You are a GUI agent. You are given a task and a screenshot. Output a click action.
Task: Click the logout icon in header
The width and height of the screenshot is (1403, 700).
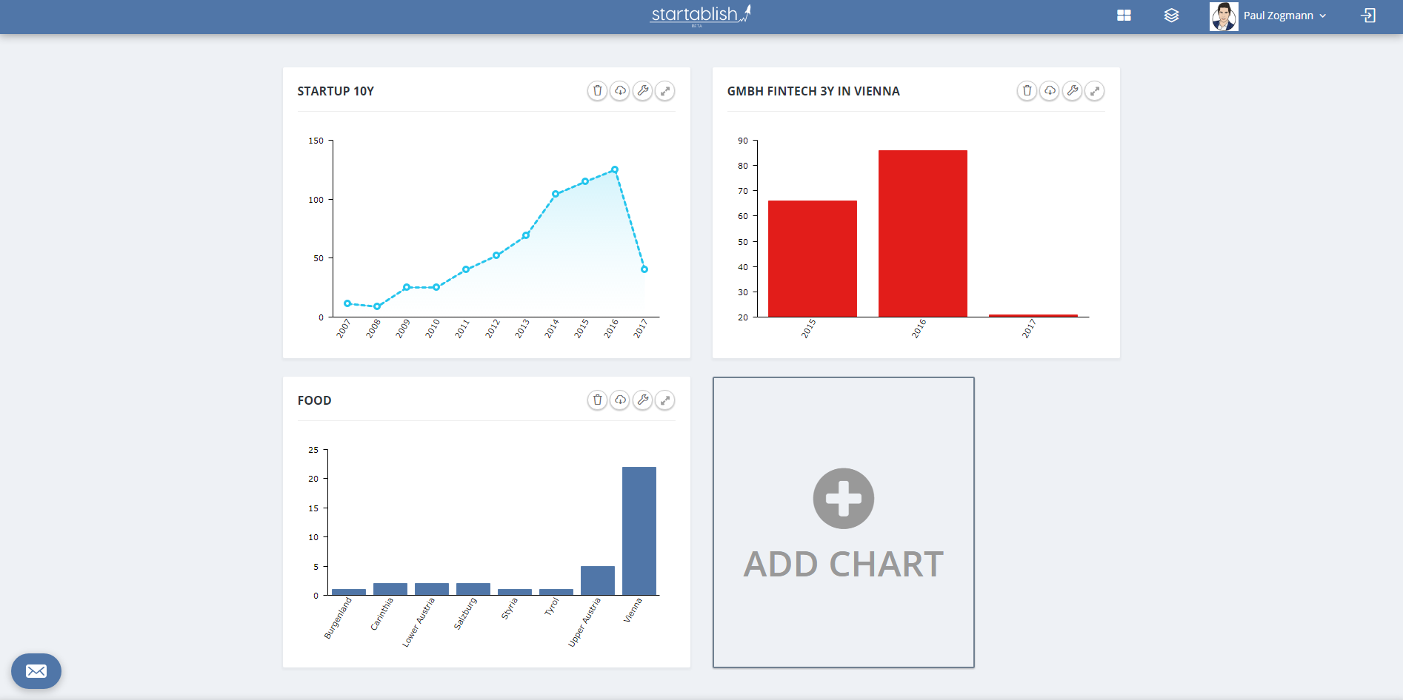click(1368, 16)
